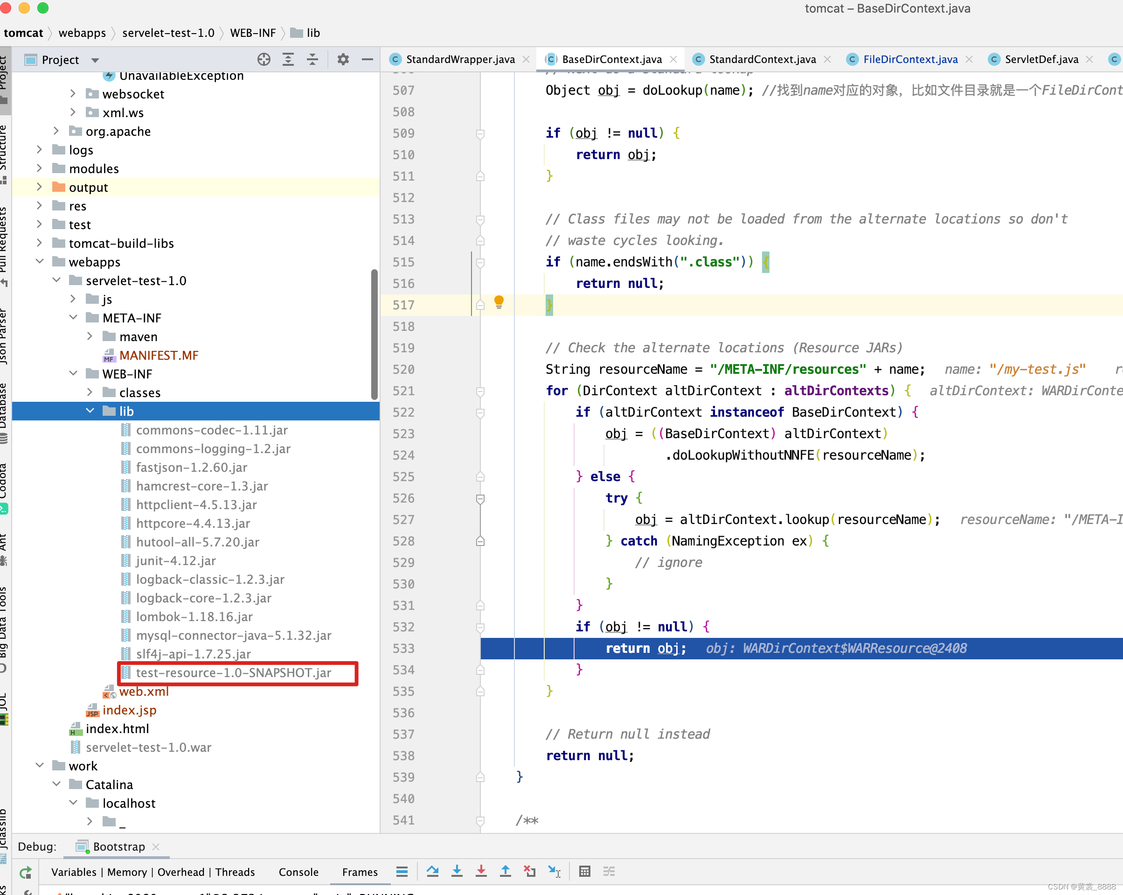
Task: Open the debugger Console tab
Action: pos(298,872)
